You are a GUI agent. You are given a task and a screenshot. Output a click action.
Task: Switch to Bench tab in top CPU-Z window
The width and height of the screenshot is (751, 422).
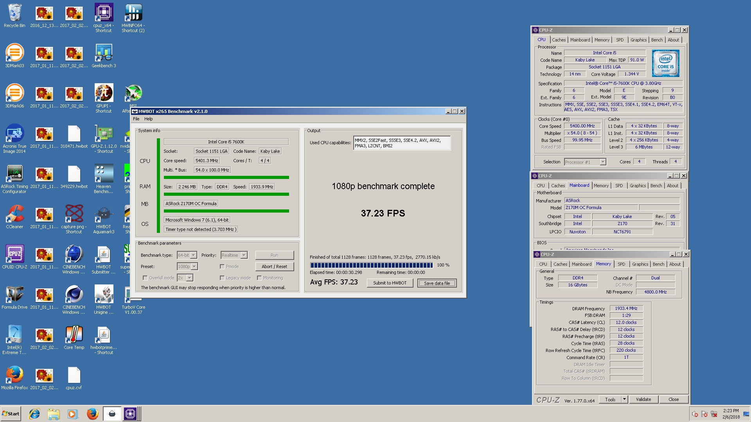[x=657, y=40]
